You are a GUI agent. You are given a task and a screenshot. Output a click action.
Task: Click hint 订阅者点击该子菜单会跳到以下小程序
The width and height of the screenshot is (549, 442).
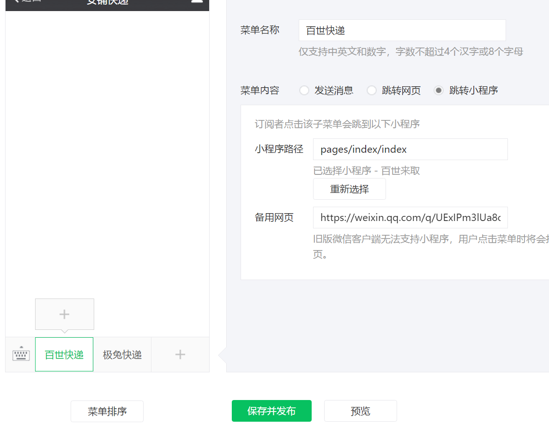click(337, 124)
